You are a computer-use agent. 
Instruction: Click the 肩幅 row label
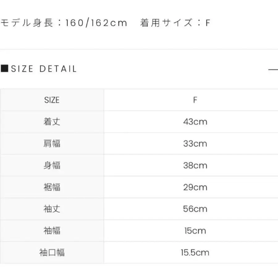(x=52, y=144)
